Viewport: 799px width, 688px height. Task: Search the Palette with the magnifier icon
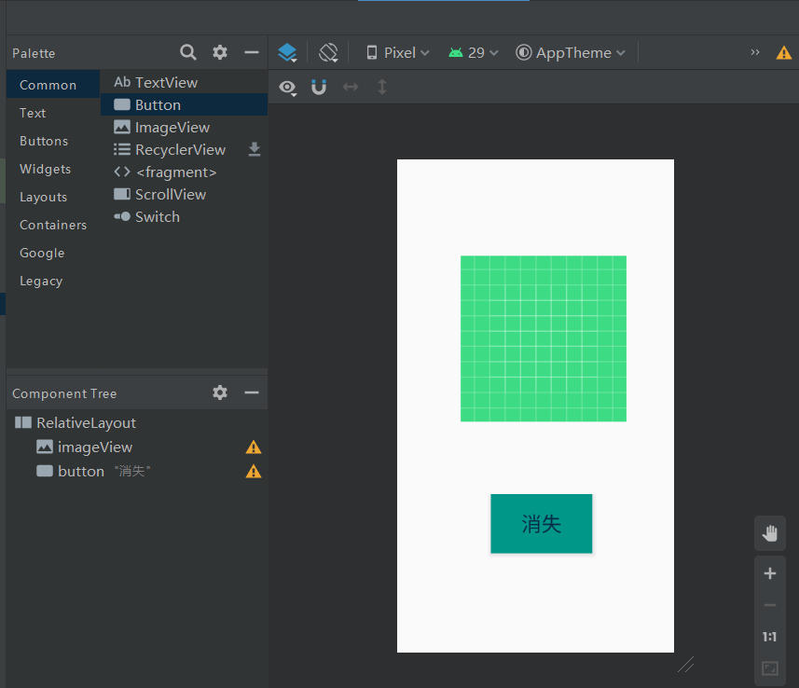click(x=188, y=52)
